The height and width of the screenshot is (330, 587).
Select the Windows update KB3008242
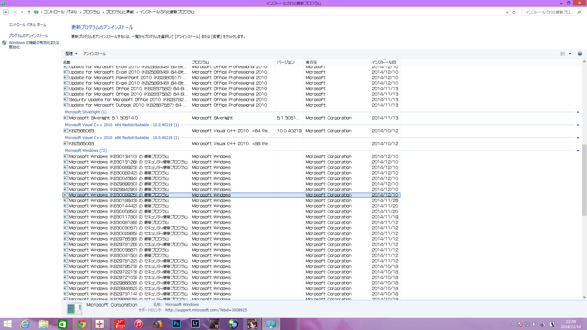(x=231, y=173)
